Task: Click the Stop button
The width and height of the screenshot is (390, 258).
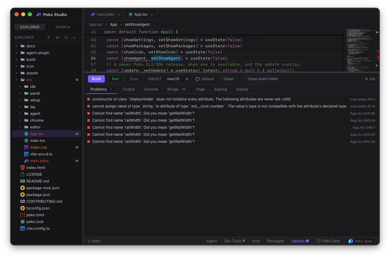Action: pyautogui.click(x=134, y=79)
